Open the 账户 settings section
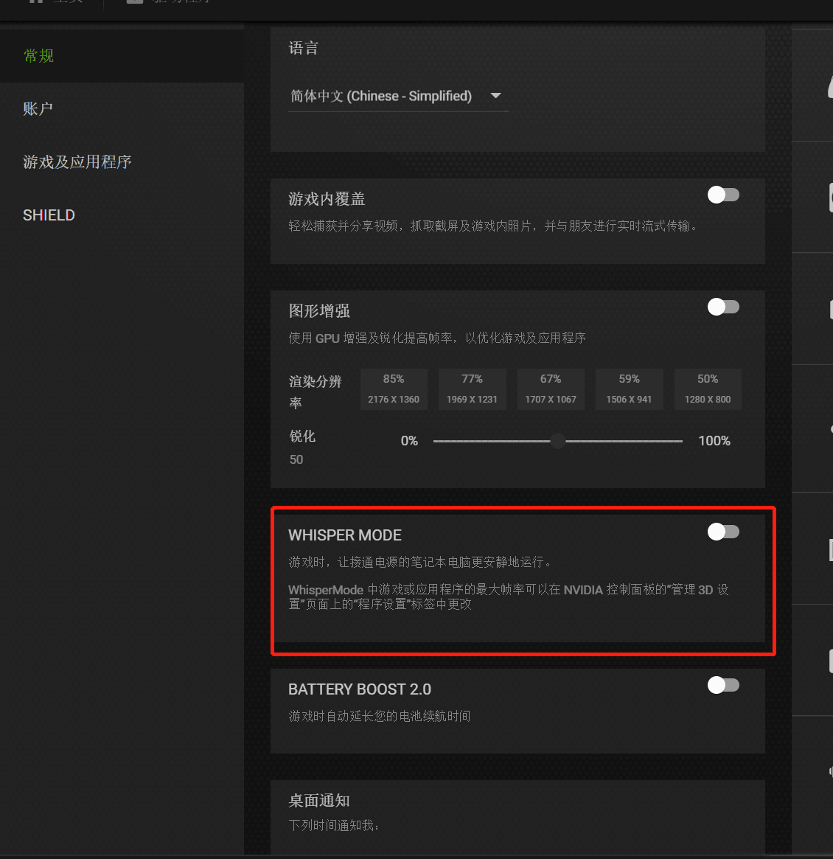The height and width of the screenshot is (859, 833). point(38,108)
